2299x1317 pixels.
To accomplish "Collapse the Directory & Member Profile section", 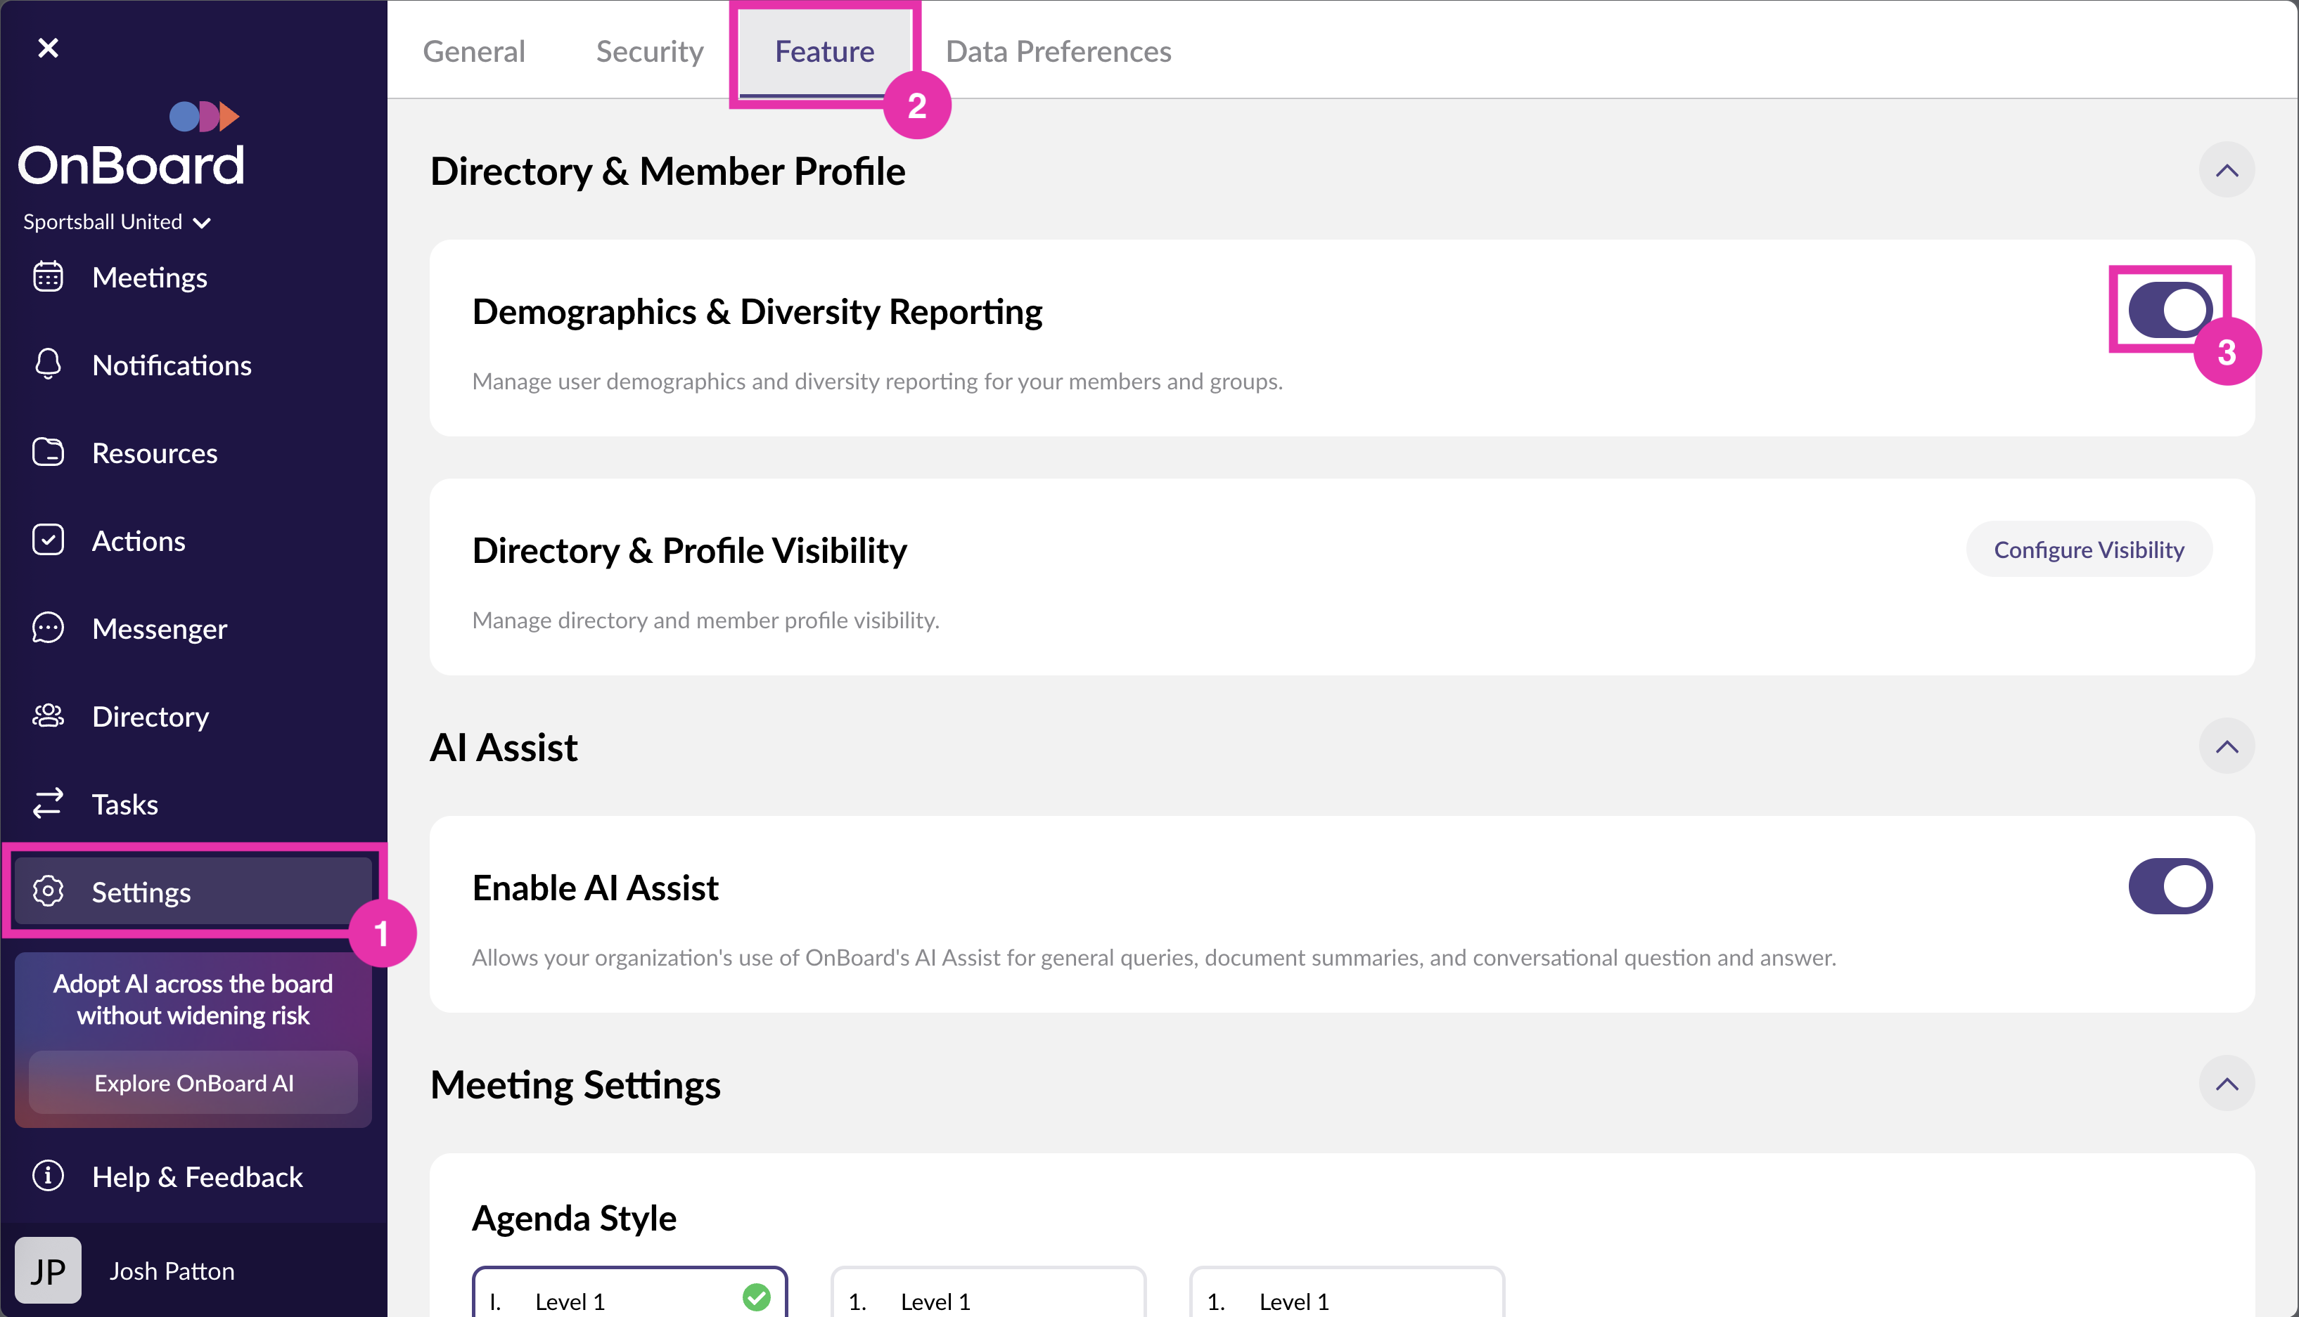I will 2227,170.
